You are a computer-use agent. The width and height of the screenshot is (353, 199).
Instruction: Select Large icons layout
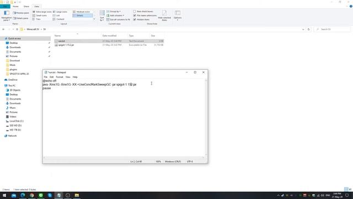(x=60, y=12)
